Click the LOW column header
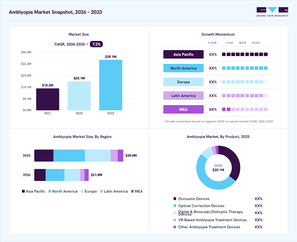Screen dimensions: 297x242 230,43
